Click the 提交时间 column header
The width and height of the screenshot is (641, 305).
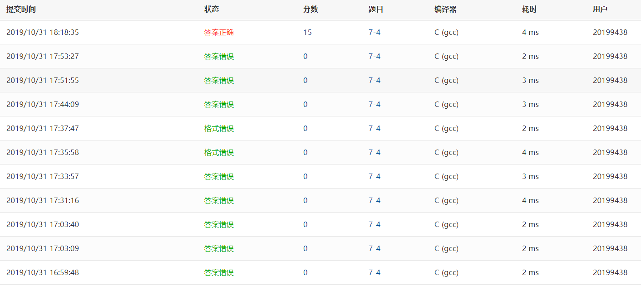click(21, 10)
